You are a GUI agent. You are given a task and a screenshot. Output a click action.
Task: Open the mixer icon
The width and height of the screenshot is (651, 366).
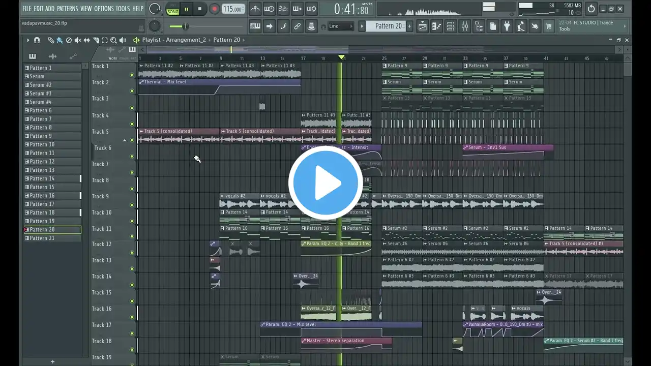(465, 26)
